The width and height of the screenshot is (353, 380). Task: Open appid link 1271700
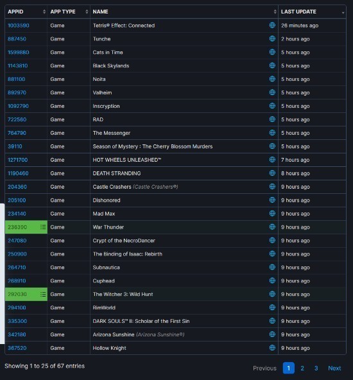tap(18, 160)
